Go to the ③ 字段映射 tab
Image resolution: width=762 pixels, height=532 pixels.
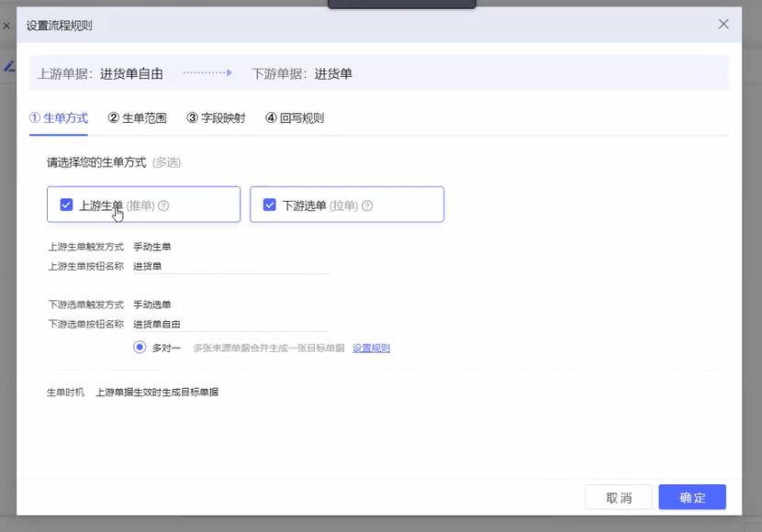coord(216,118)
